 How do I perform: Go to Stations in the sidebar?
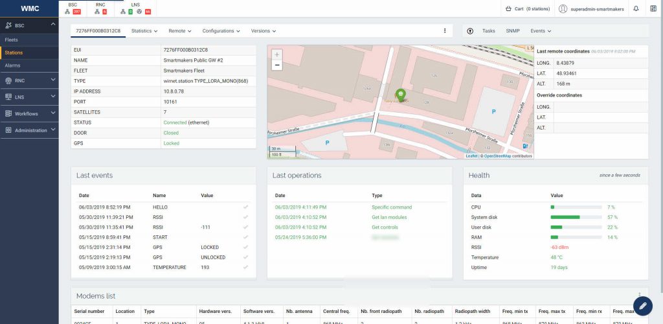point(14,53)
